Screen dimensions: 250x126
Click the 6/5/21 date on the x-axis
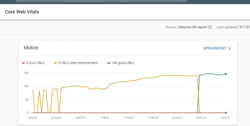coord(33,118)
